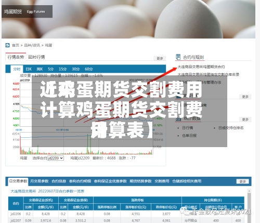Click the home icon in breadcrumb

pyautogui.click(x=7, y=45)
